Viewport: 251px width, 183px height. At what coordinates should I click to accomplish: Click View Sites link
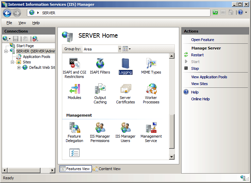[199, 84]
